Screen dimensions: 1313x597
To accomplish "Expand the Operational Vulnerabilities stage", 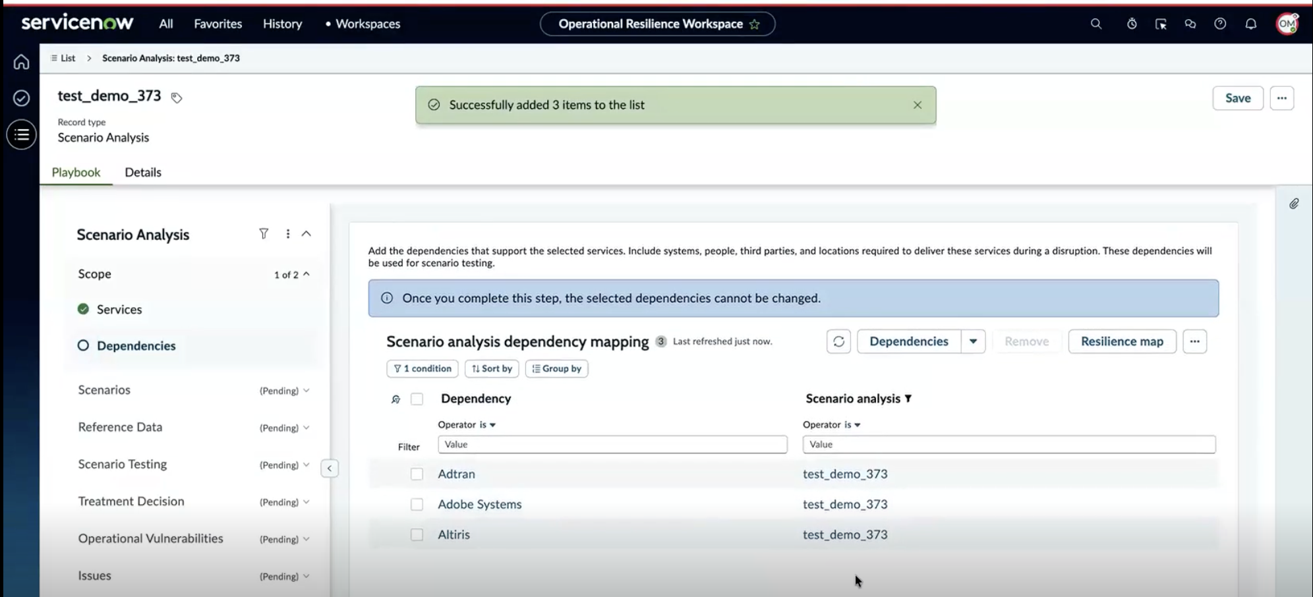I will (x=306, y=539).
